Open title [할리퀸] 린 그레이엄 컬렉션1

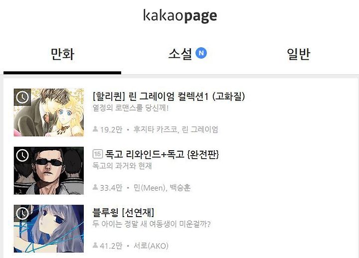pos(169,96)
